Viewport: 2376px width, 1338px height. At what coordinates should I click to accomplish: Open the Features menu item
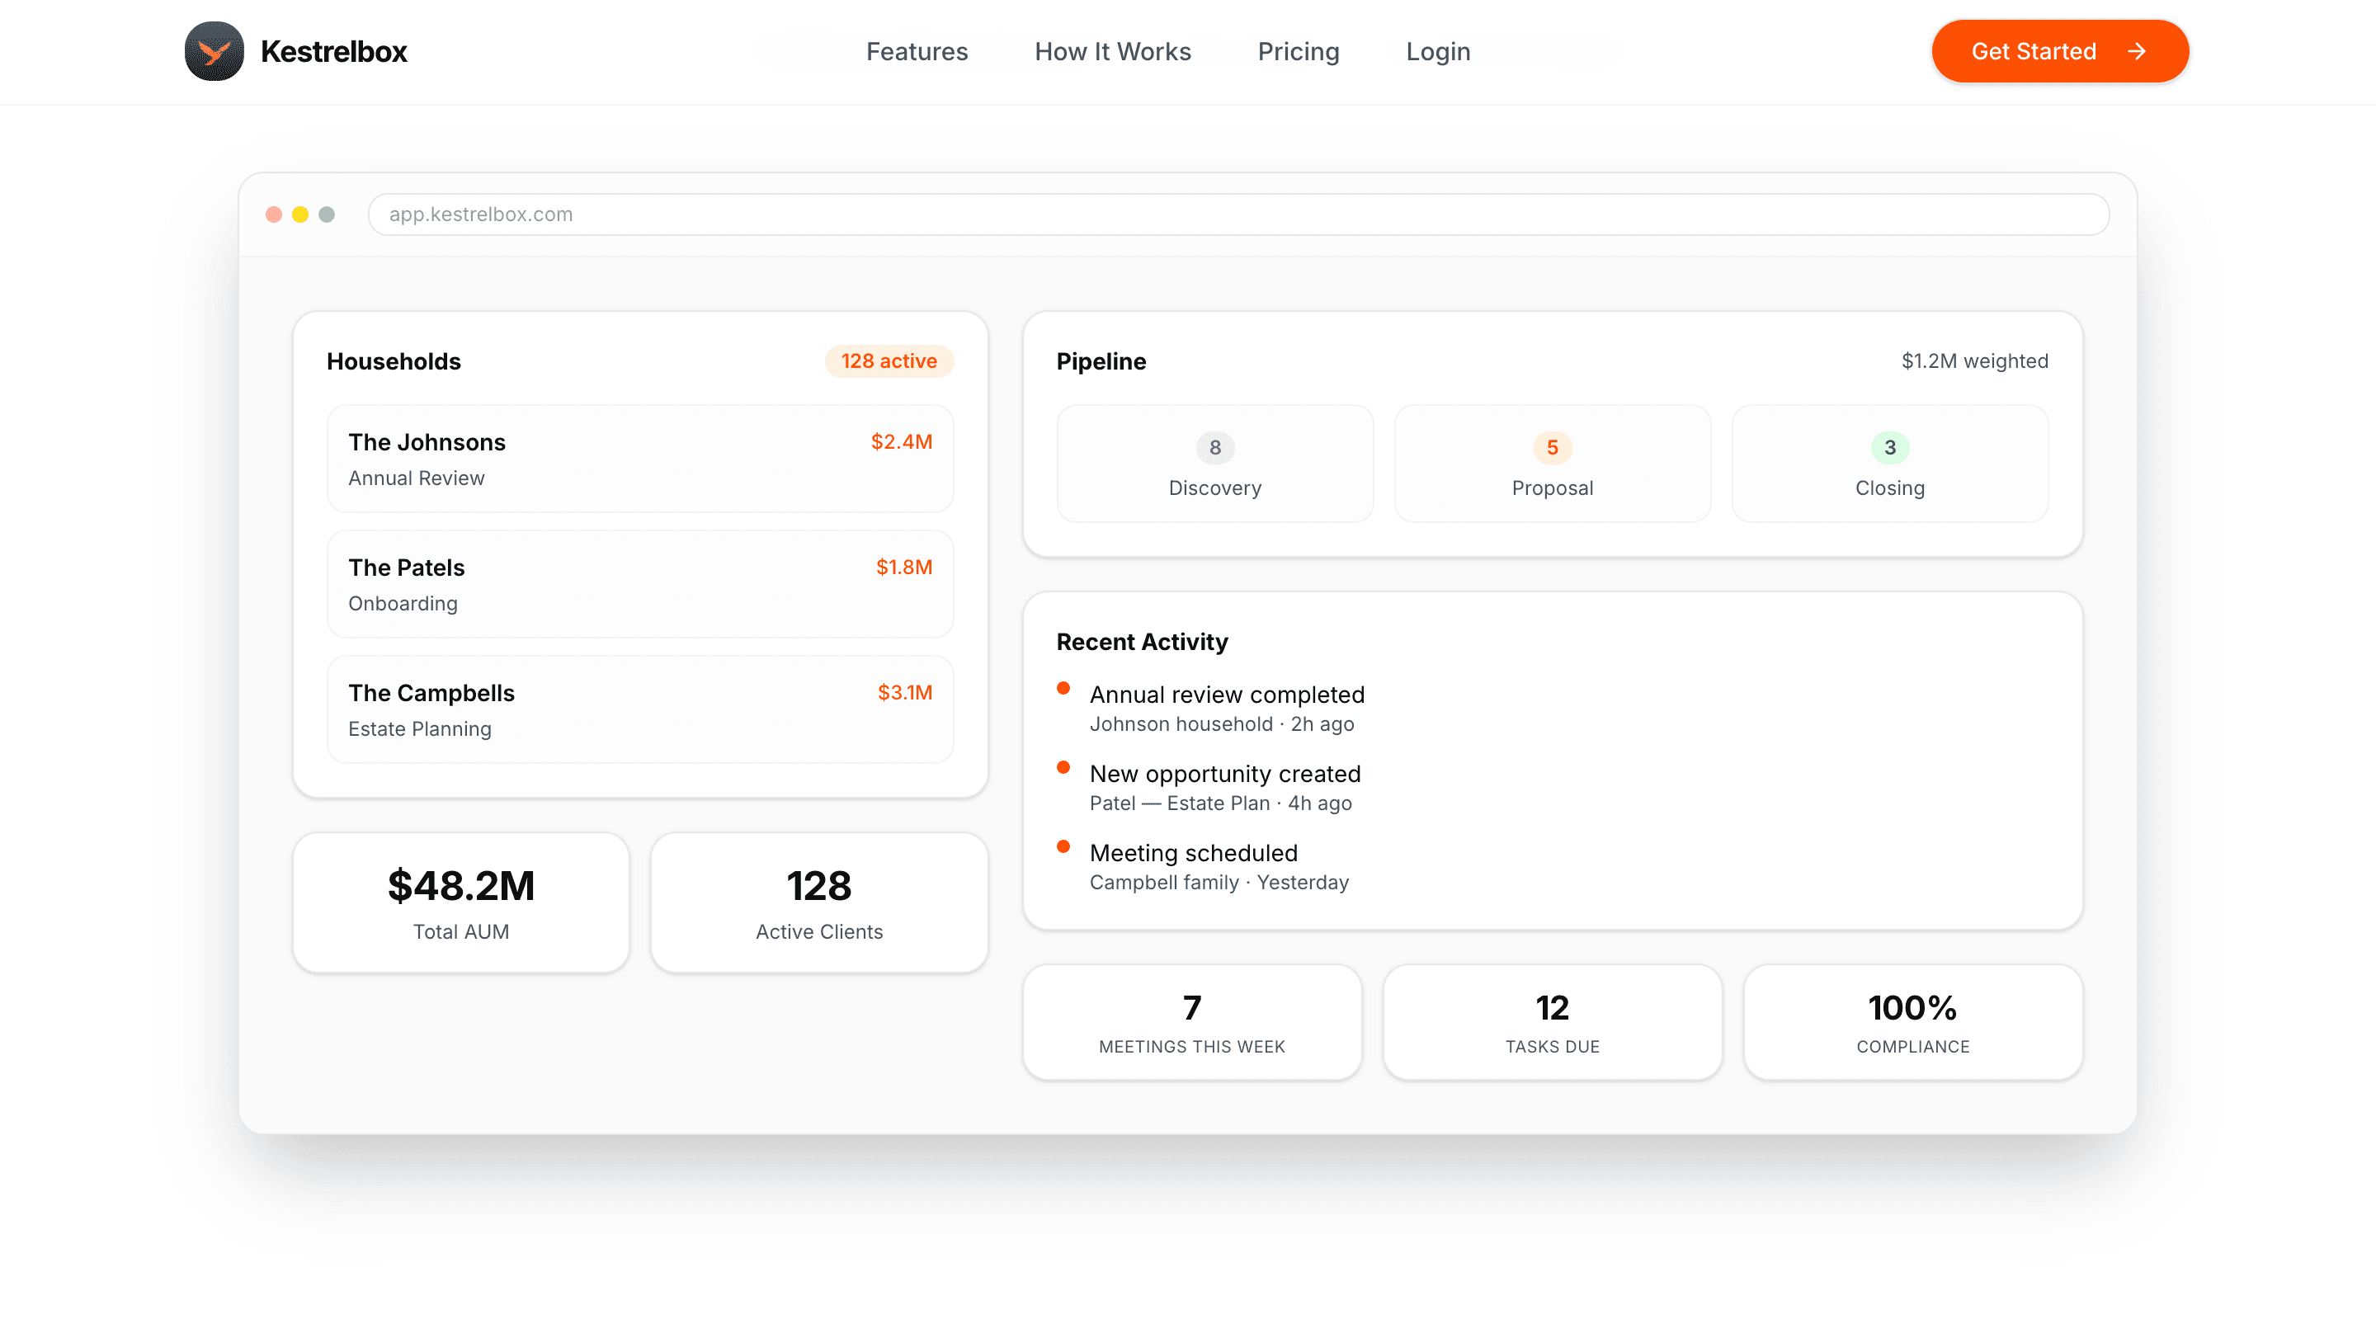click(917, 52)
